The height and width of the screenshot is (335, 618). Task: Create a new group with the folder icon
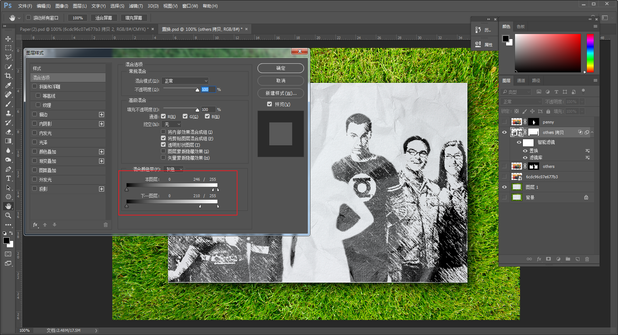(568, 259)
